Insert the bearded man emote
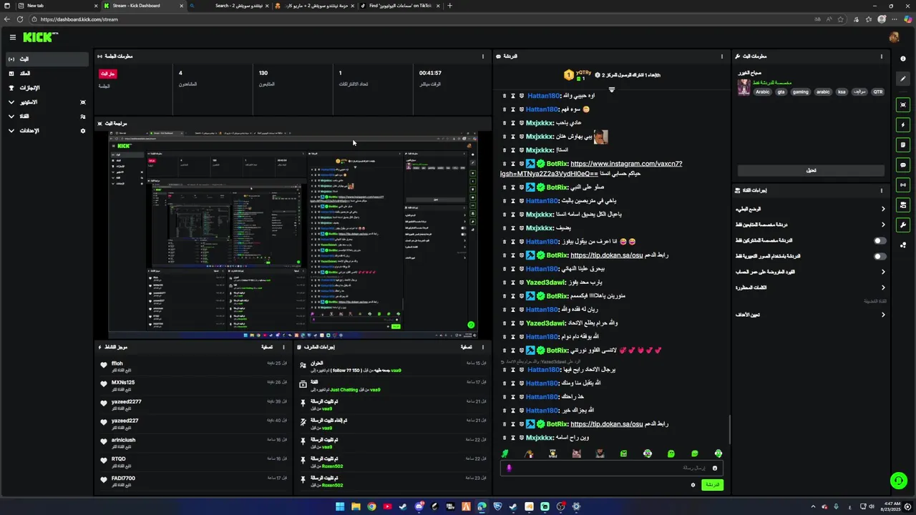 (x=600, y=453)
